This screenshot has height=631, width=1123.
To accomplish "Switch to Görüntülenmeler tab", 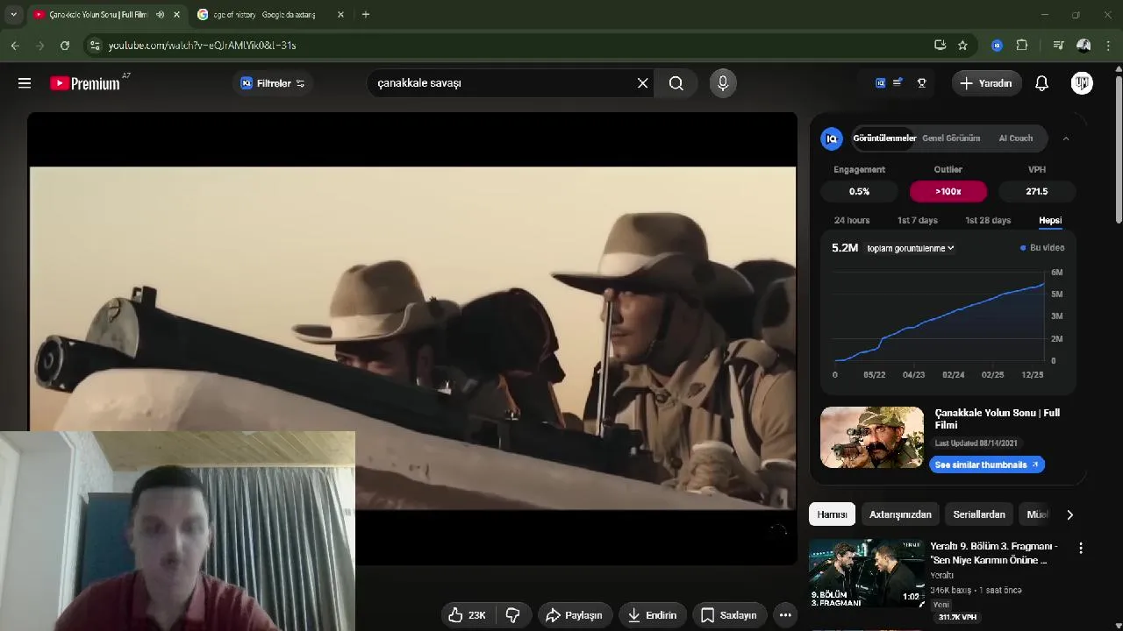I will 884,138.
